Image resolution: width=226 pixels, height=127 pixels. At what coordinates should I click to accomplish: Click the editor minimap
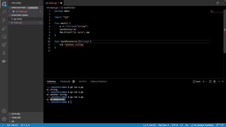click(216, 11)
